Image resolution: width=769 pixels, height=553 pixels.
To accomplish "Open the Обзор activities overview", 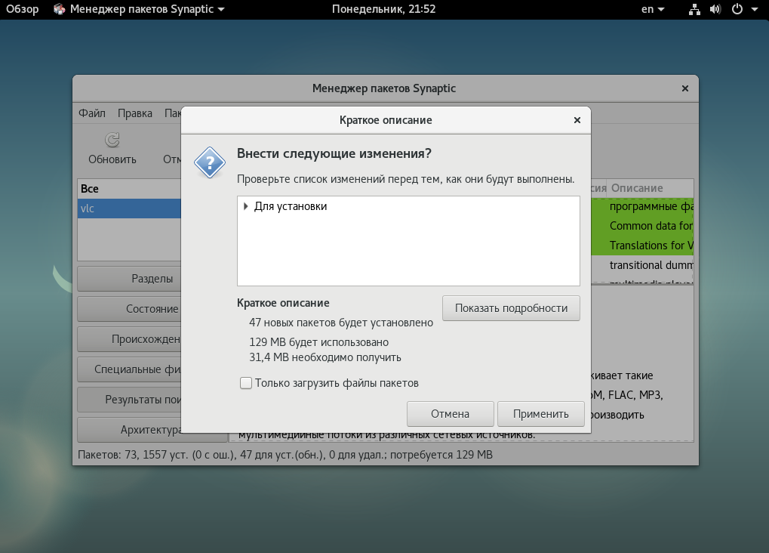I will tap(22, 9).
